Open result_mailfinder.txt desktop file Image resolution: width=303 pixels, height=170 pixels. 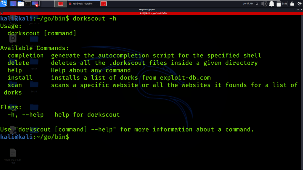coord(13,156)
